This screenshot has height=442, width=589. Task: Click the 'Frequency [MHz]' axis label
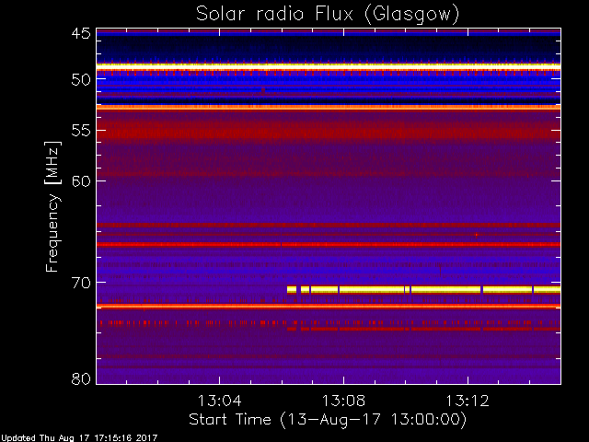pyautogui.click(x=52, y=206)
